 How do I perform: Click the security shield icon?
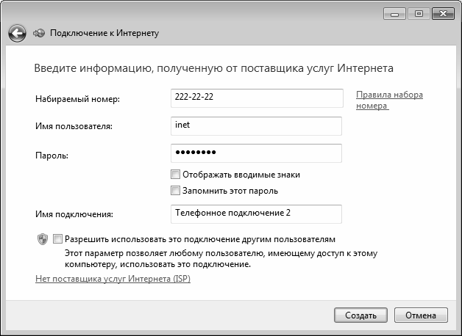[42, 239]
